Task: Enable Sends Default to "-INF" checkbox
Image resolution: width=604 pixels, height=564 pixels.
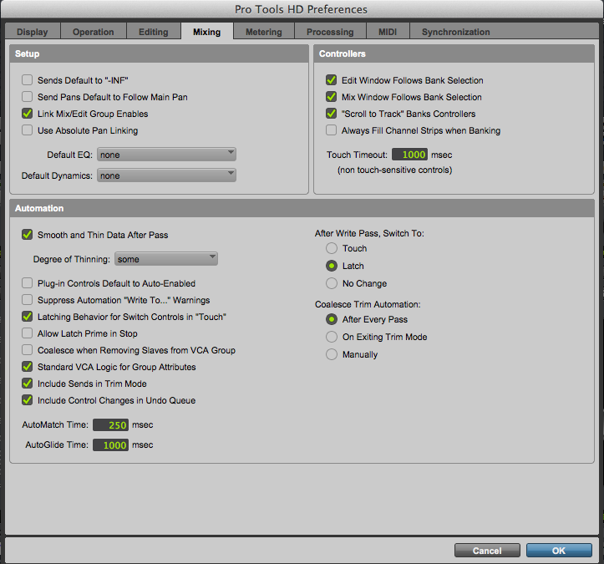Action: (x=28, y=80)
